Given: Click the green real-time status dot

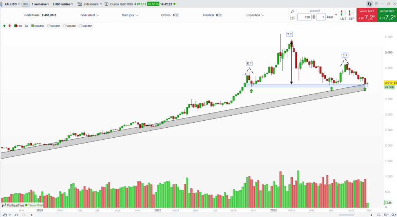Looking at the screenshot, I should 174,4.
